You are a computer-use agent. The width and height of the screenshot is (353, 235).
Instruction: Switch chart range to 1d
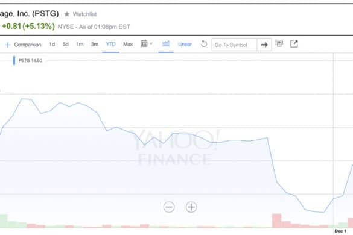pyautogui.click(x=52, y=45)
